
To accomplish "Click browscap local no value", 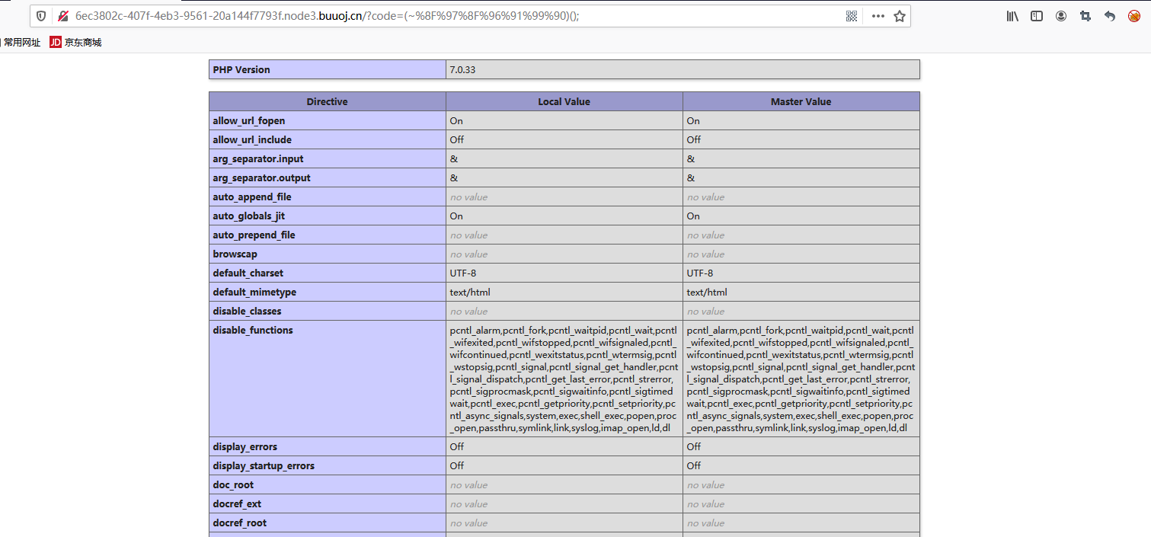I will tap(468, 254).
